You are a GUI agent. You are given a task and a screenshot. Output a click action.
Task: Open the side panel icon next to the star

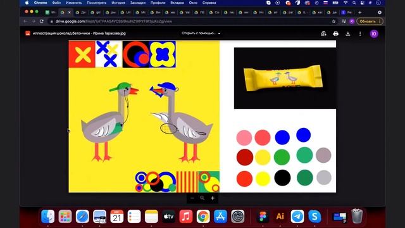(x=344, y=21)
